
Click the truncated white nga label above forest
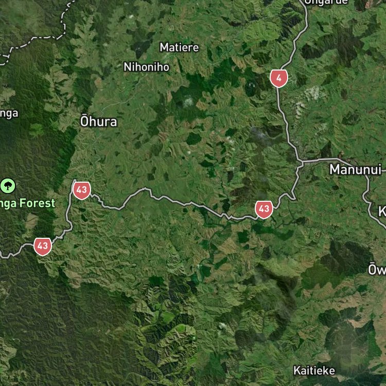(9, 114)
